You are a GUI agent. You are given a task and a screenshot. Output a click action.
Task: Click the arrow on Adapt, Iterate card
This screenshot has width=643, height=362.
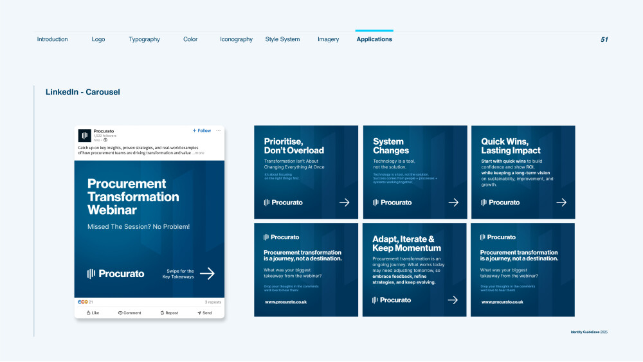[453, 300]
